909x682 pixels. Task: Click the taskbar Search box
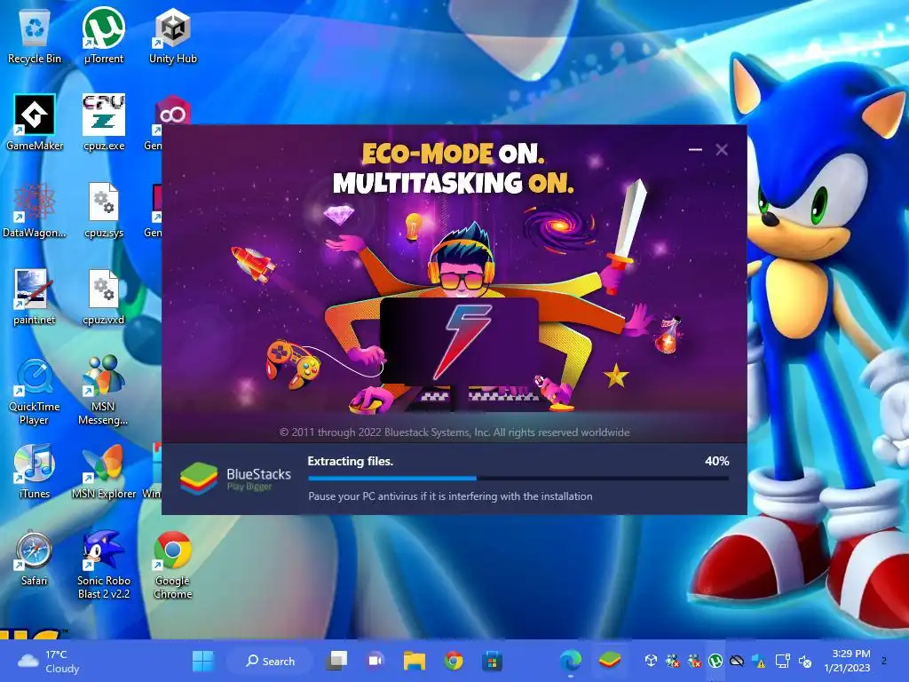(270, 661)
